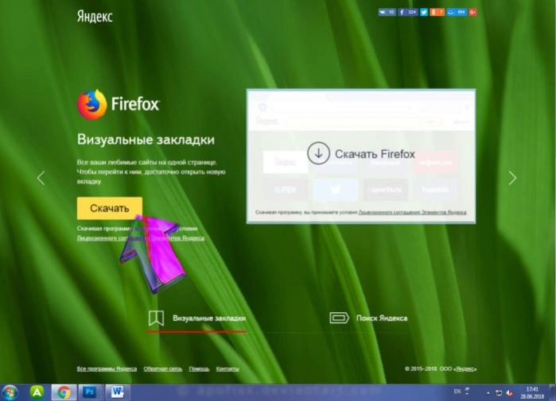556x401 pixels.
Task: Show hidden tray icons arrow
Action: [488, 392]
